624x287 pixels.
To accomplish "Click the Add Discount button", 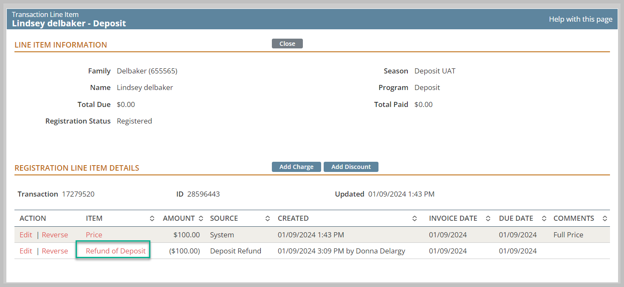I will (x=351, y=167).
